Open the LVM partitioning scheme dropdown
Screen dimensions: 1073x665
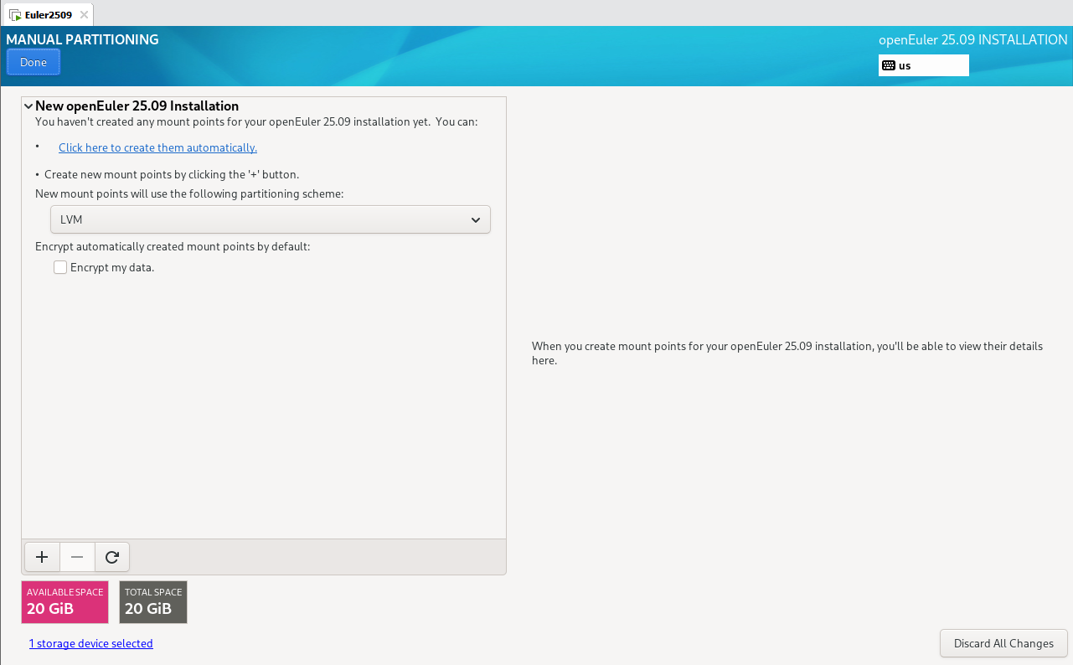[x=270, y=219]
